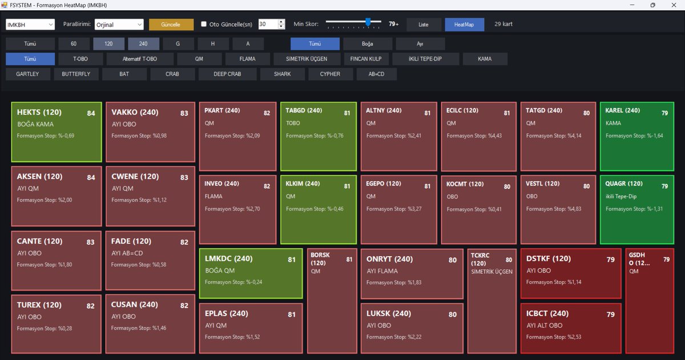Select the Tümü formation filter

point(30,59)
